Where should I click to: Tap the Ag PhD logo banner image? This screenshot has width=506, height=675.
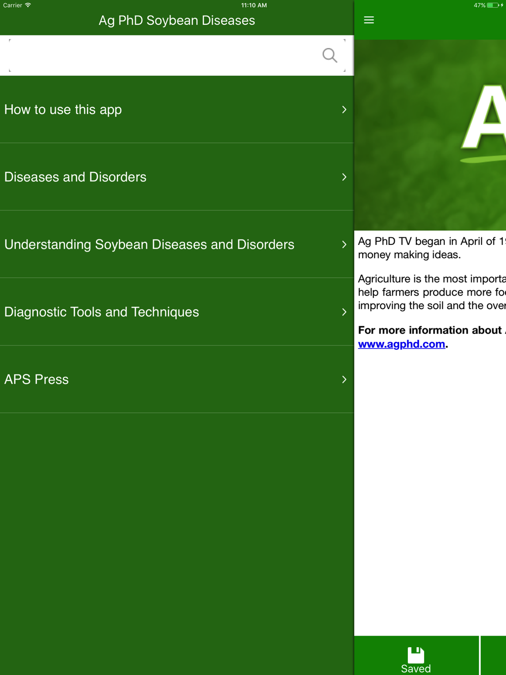(x=430, y=135)
